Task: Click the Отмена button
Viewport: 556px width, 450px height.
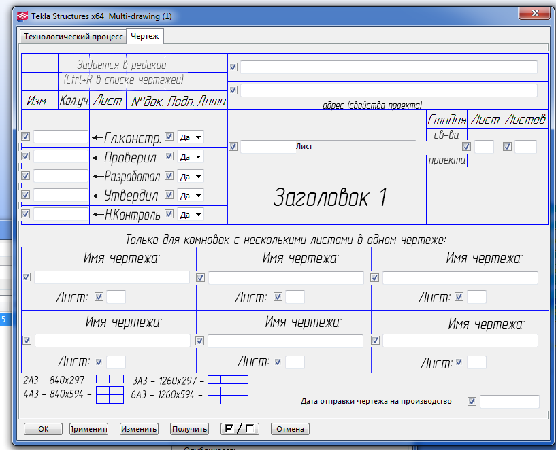Action: tap(290, 429)
